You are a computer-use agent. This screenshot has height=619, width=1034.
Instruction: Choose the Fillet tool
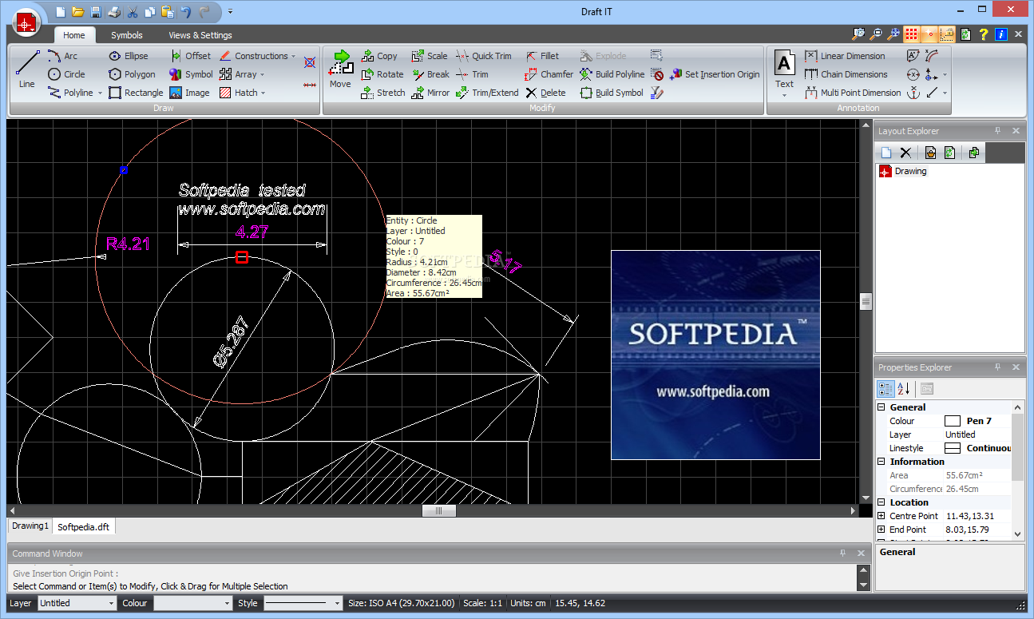pos(542,56)
